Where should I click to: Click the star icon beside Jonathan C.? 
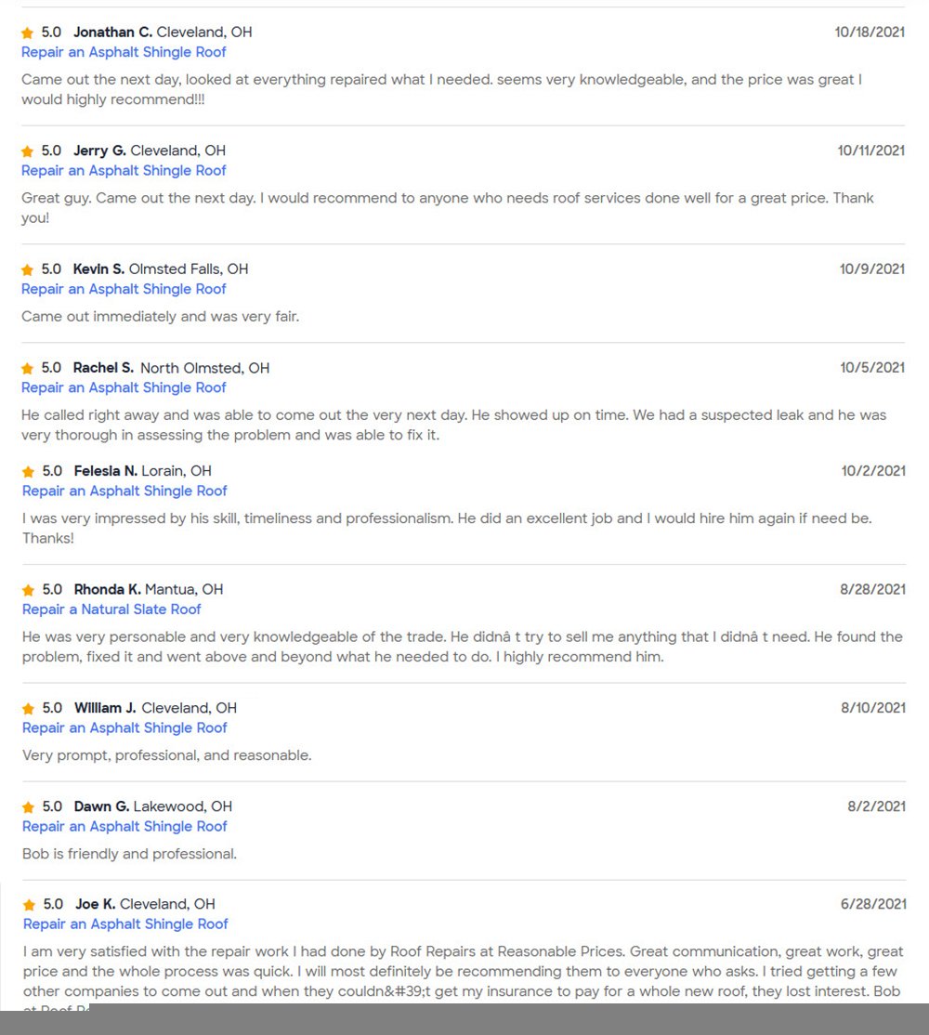click(x=28, y=33)
